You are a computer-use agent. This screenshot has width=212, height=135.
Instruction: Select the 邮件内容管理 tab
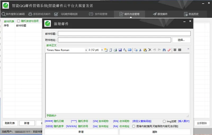[129, 14]
